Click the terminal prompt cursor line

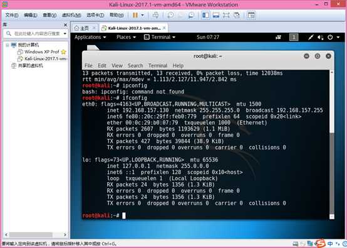coord(104,215)
